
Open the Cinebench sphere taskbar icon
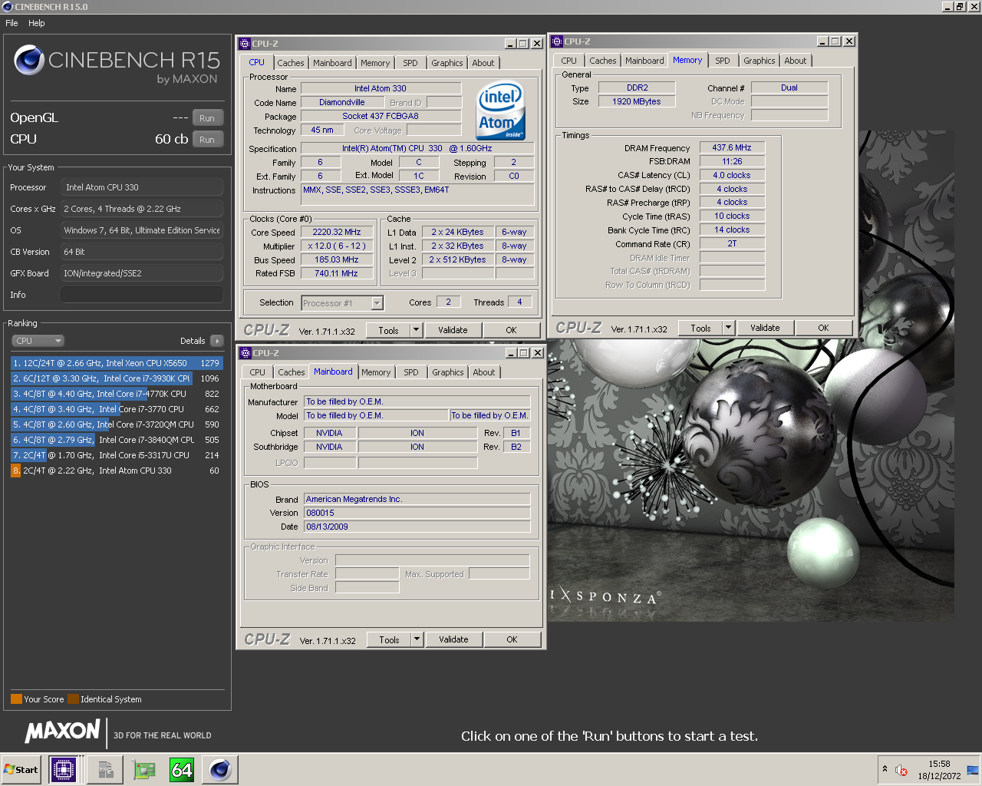[220, 769]
